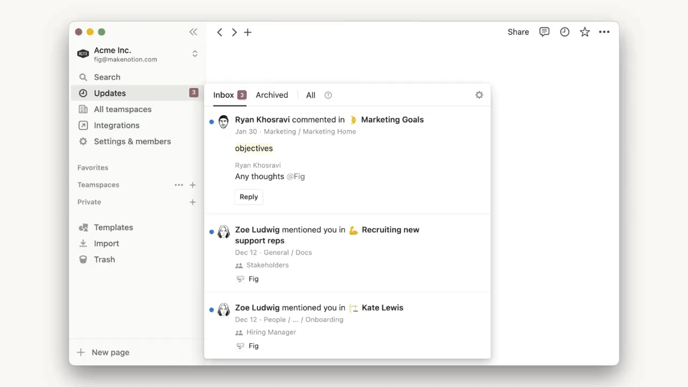Open workspace switcher up-down chevron
This screenshot has height=387, width=688.
(195, 54)
